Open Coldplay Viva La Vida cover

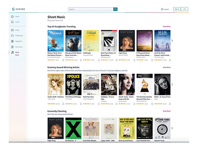click(x=109, y=84)
